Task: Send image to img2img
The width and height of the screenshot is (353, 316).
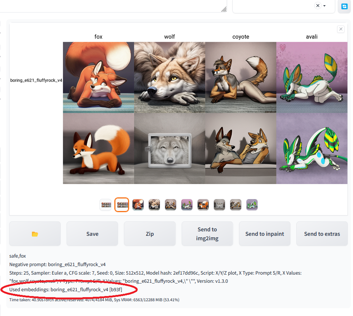Action: point(207,234)
